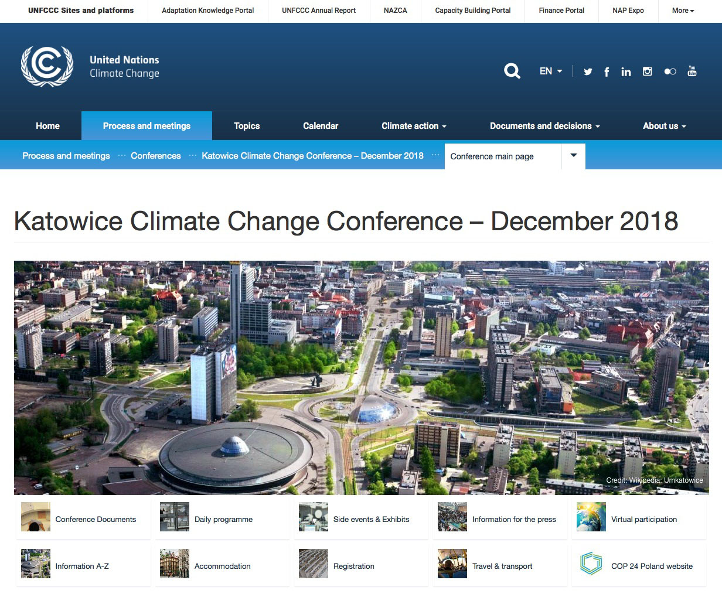Click Conferences breadcrumb link
Viewport: 722px width, 604px height.
156,156
